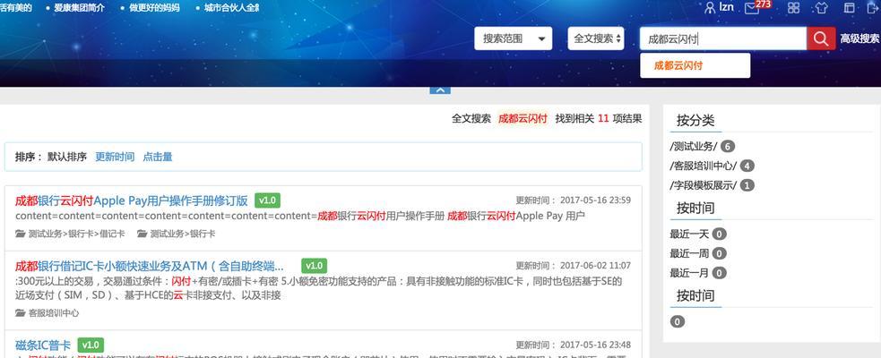Screen dimensions: 881x358
Task: Click the folder icon before 测试业务>银行卡>借记卡
Action: (x=21, y=234)
